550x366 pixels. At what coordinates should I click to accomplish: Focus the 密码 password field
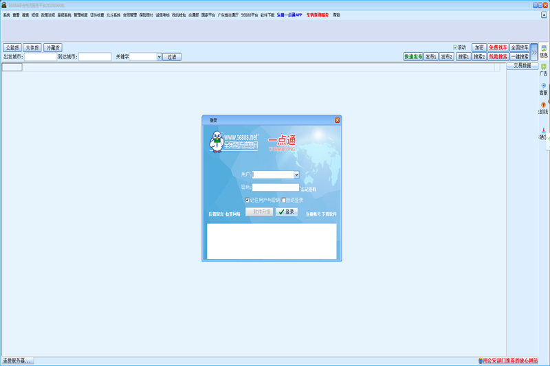276,187
